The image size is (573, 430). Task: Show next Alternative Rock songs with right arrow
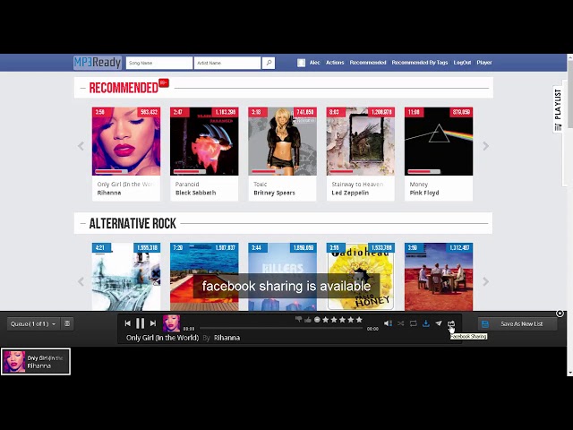tap(485, 281)
